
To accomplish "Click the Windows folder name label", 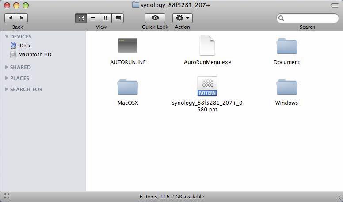I will (x=286, y=103).
